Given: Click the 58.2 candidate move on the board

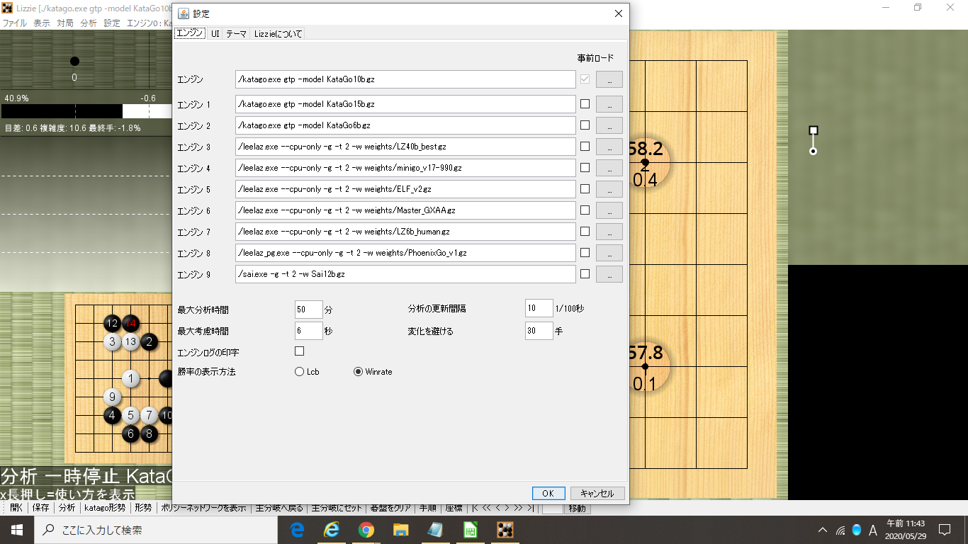Looking at the screenshot, I should click(x=645, y=164).
